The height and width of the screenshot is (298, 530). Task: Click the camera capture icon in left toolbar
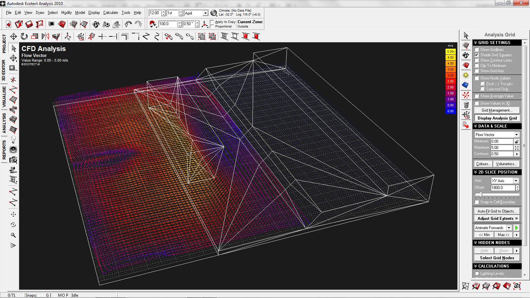(13, 160)
